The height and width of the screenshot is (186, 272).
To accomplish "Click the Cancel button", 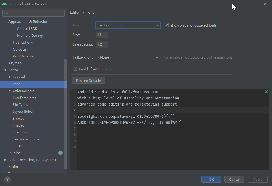I will 234,180.
